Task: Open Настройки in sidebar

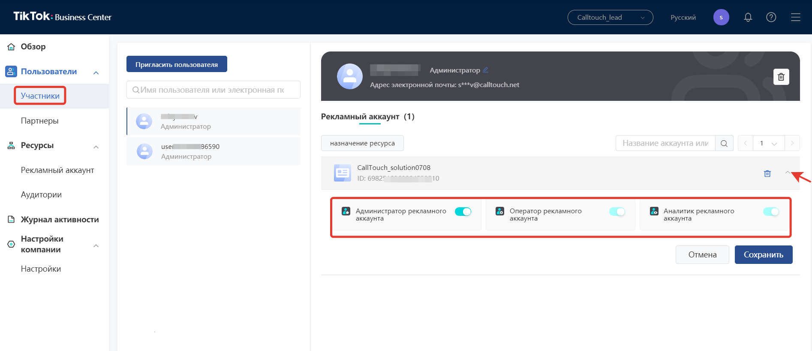Action: pos(41,269)
